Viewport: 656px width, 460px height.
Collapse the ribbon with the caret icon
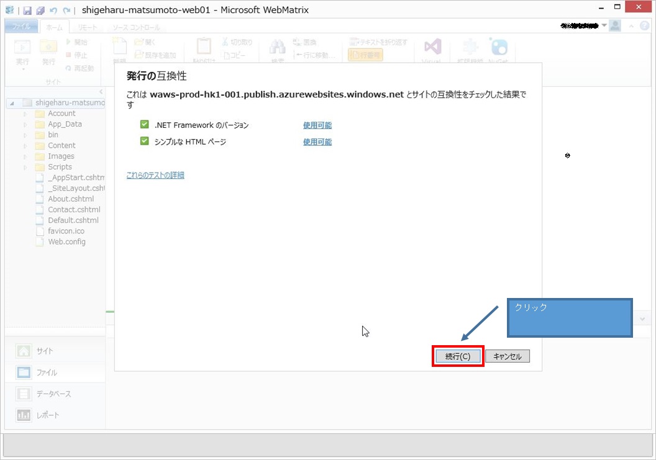[x=631, y=26]
